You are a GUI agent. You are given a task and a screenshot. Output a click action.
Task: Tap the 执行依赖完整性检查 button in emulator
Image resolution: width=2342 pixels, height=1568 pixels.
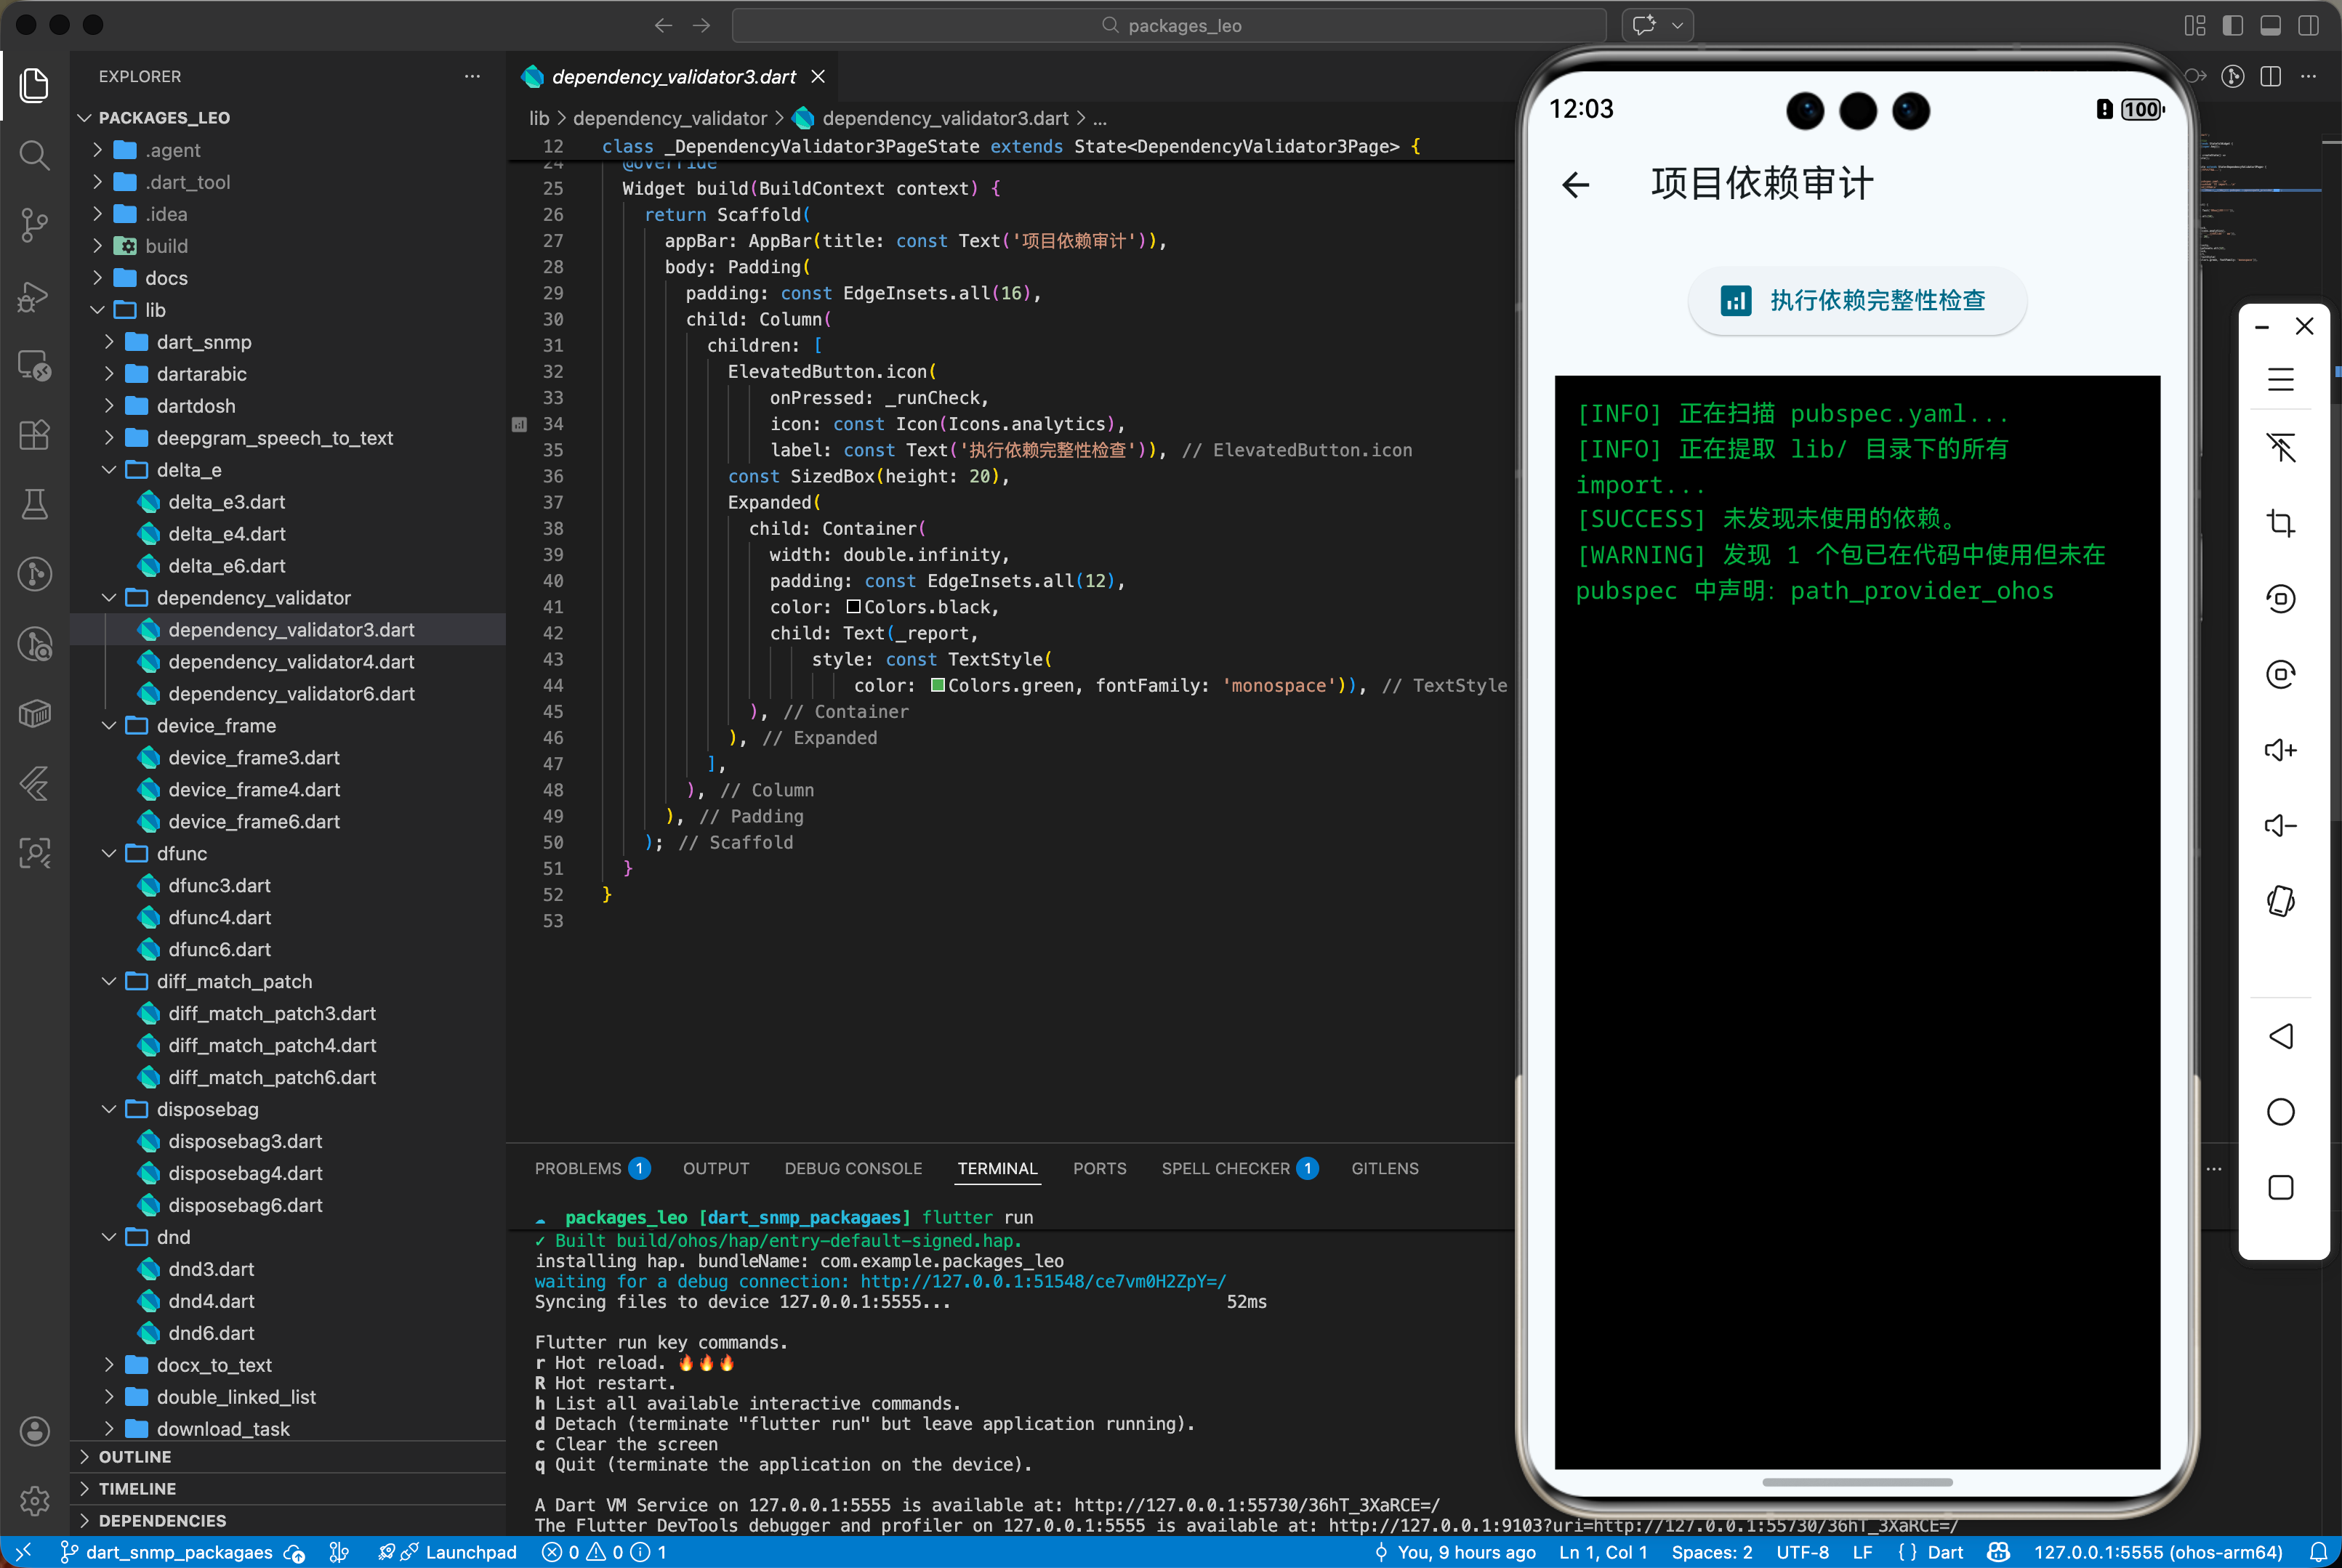1856,300
